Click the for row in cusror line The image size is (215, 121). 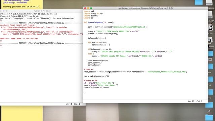point(97,43)
